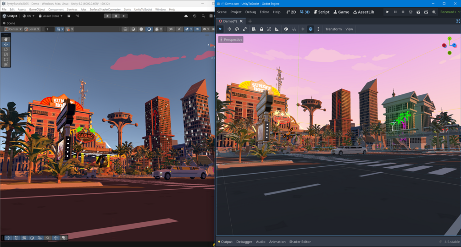Open the Local handle rotation dropdown

coord(32,29)
